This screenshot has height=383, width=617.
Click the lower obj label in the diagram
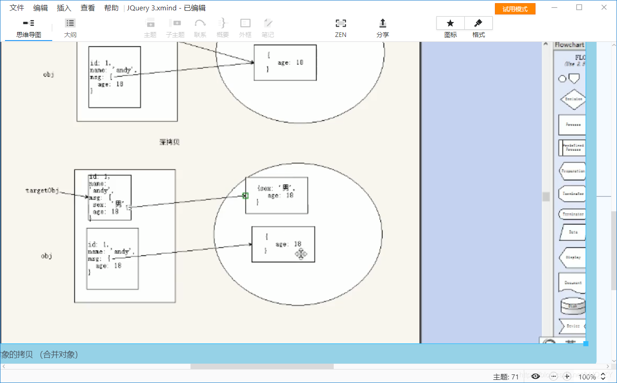point(47,256)
